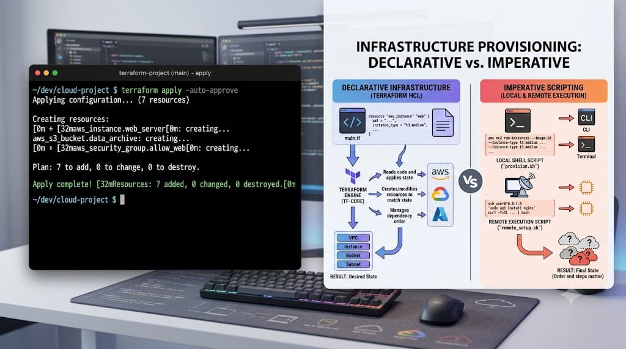Click the Subnet resource box
The width and height of the screenshot is (626, 349).
(x=353, y=264)
